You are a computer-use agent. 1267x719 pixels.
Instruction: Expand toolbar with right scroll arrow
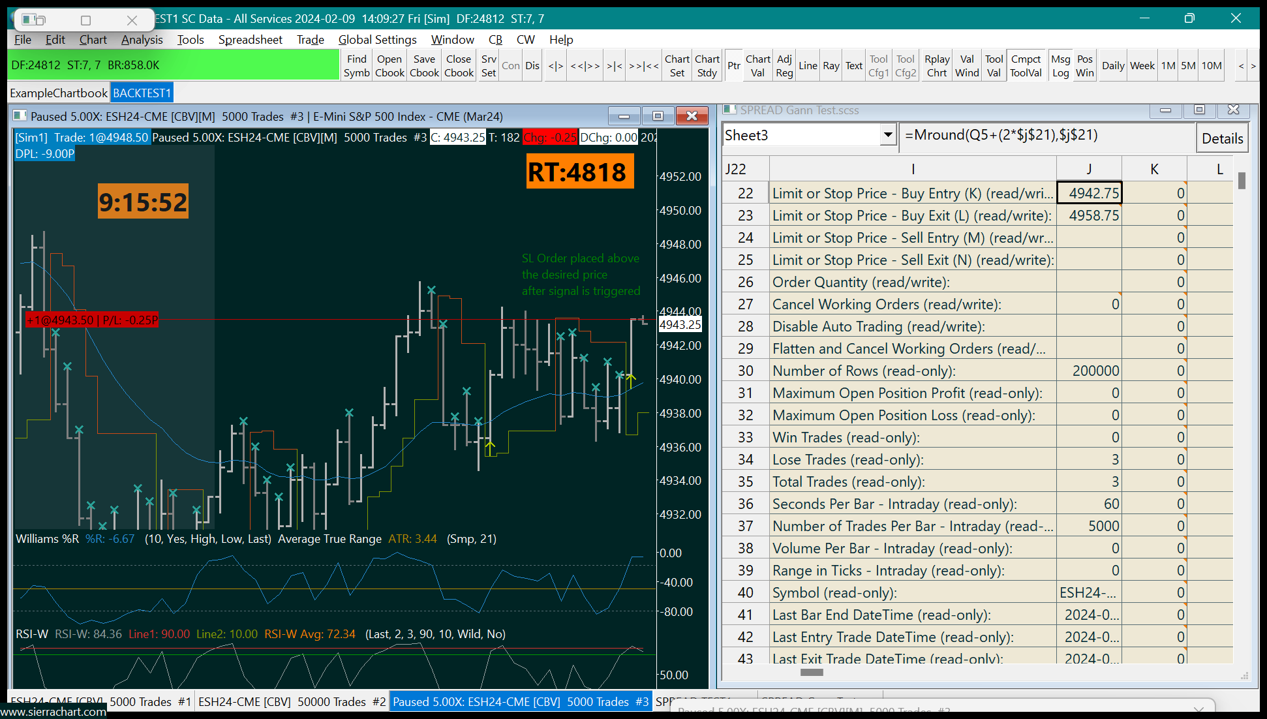(x=1253, y=66)
